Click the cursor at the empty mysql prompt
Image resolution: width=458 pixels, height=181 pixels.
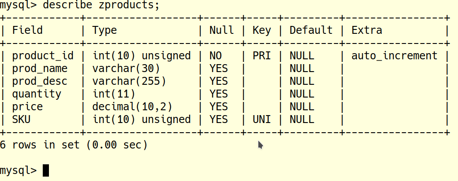pos(46,170)
